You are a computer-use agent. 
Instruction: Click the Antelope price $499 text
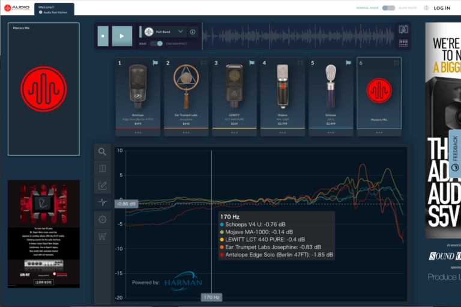(138, 124)
